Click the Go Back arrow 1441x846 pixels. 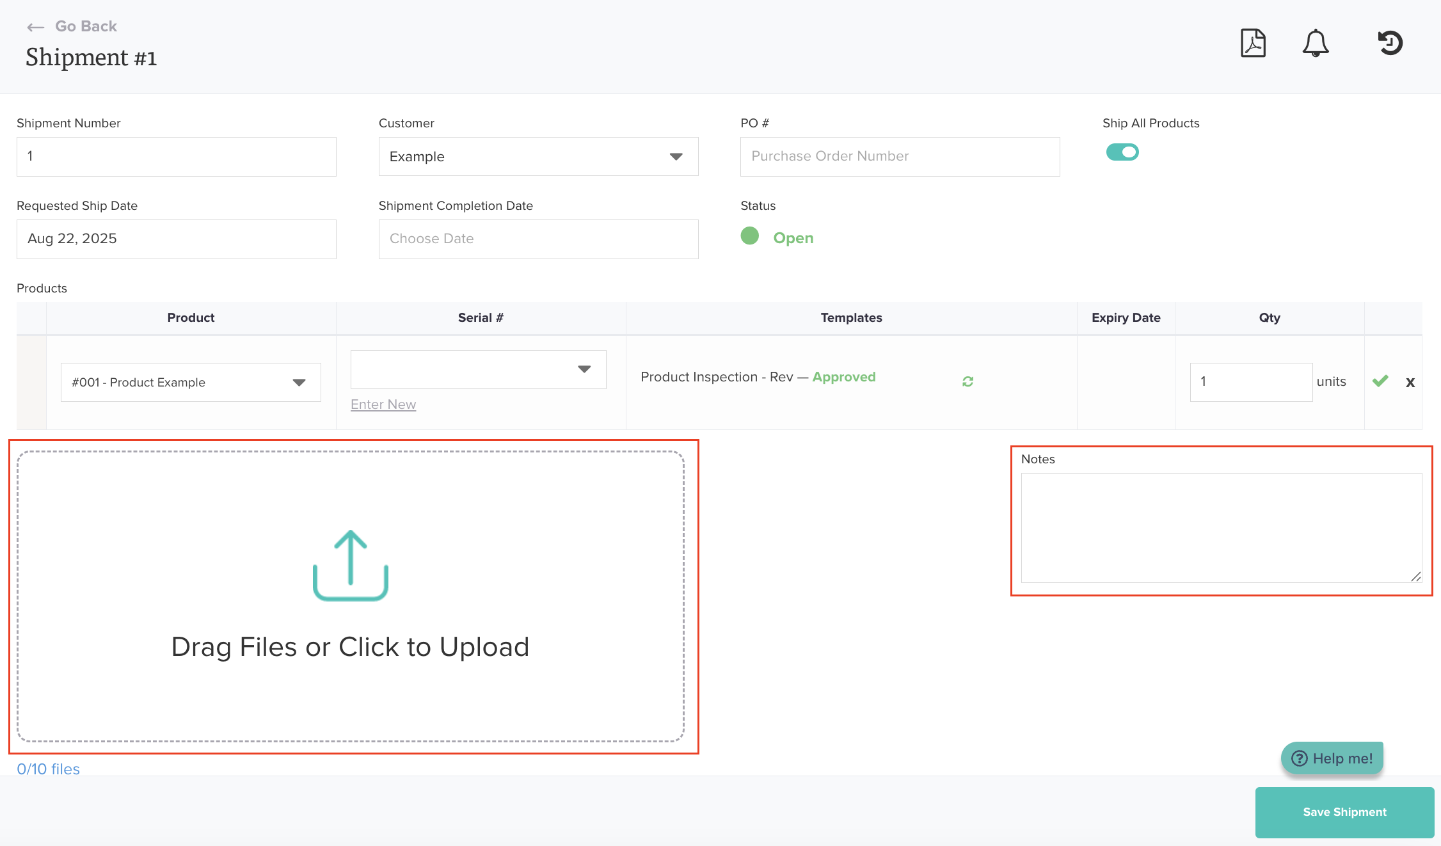[36, 27]
